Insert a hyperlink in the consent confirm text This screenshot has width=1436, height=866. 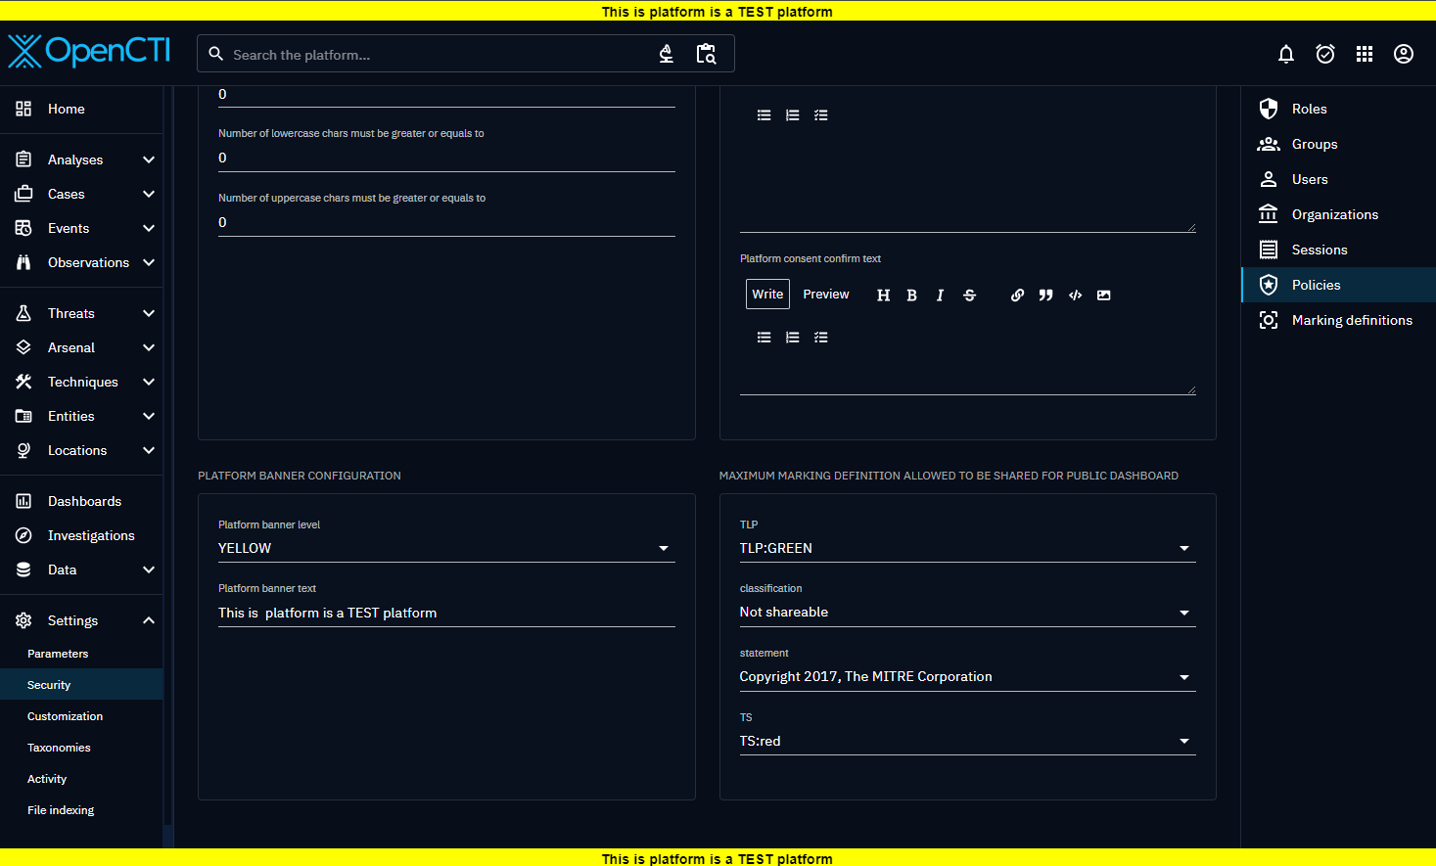pyautogui.click(x=1017, y=295)
